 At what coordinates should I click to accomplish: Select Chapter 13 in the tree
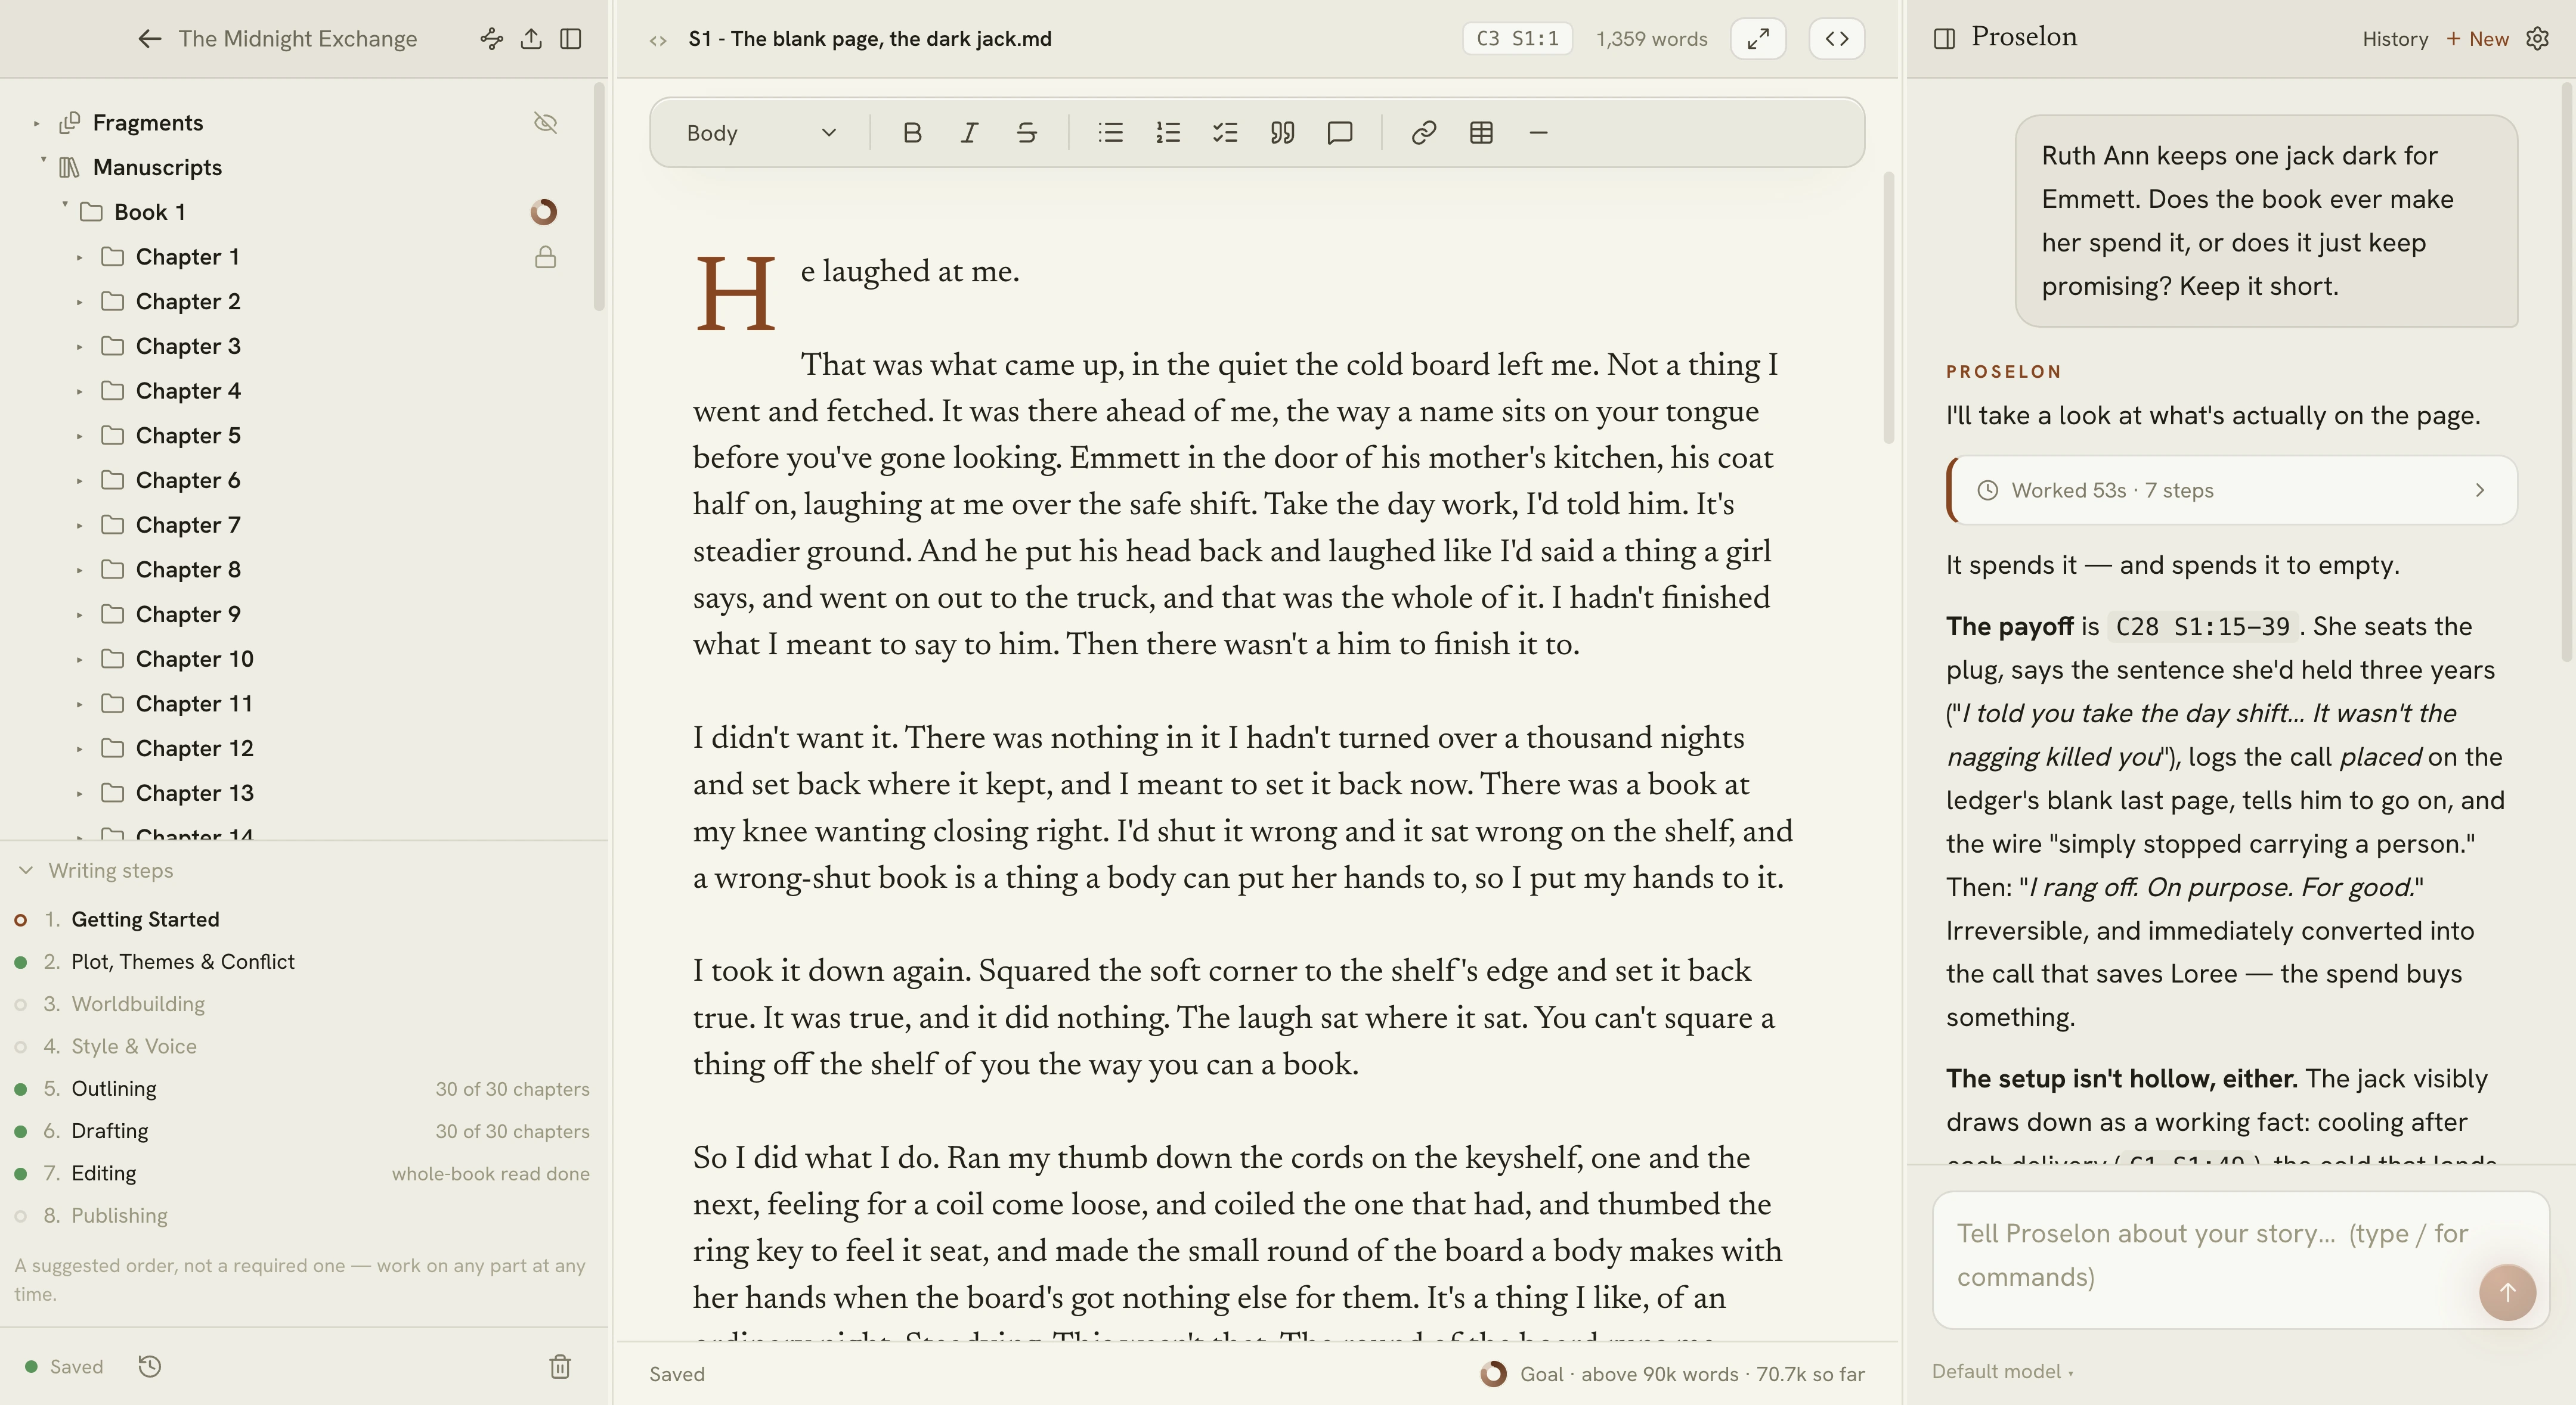coord(194,794)
